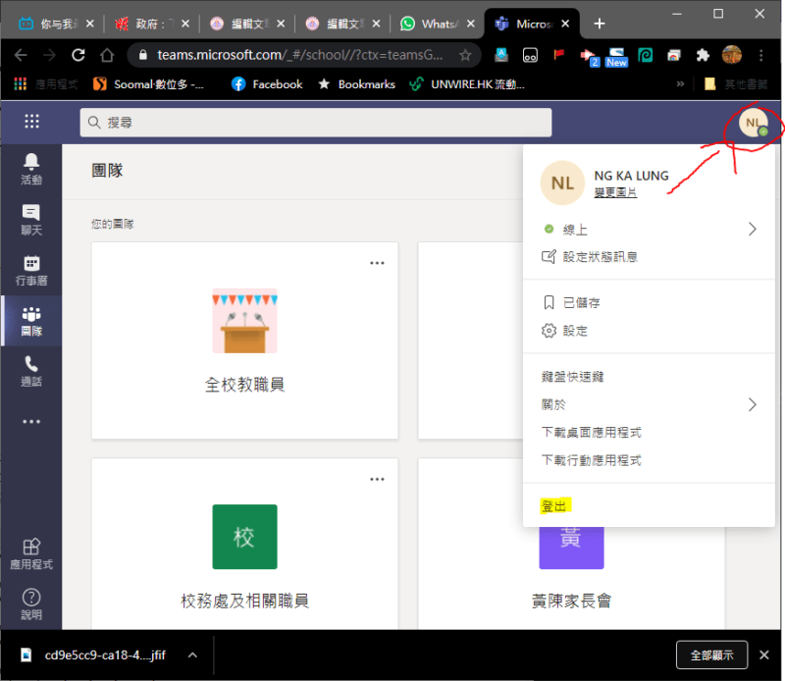The height and width of the screenshot is (681, 785).
Task: Select 設定 in the profile menu
Action: point(575,331)
